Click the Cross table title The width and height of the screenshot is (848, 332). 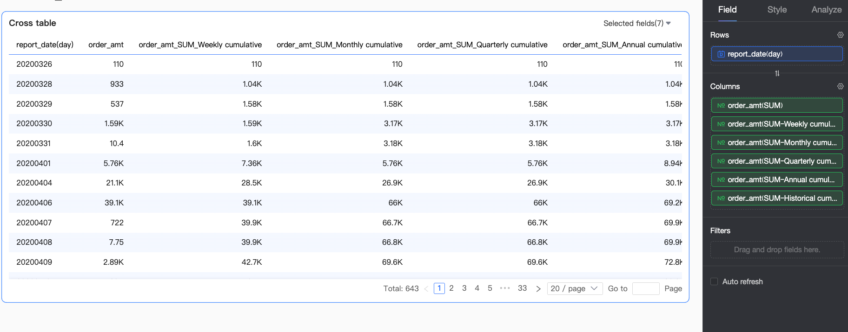(x=33, y=23)
